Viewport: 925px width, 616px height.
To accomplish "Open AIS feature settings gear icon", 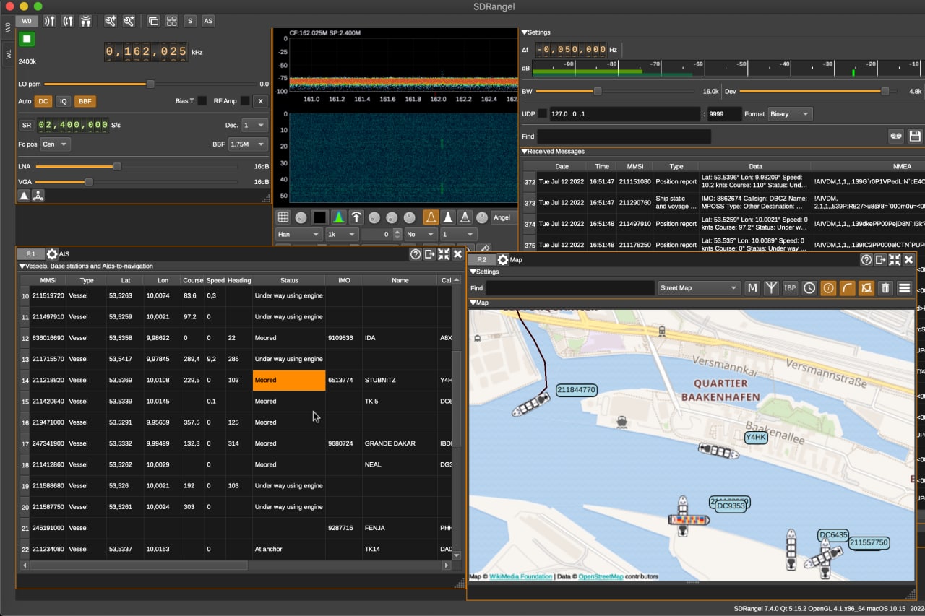I will (x=52, y=254).
